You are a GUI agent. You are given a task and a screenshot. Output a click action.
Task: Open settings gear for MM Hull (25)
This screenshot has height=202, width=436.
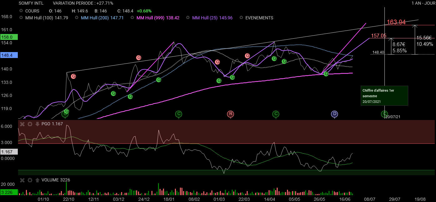(188, 18)
